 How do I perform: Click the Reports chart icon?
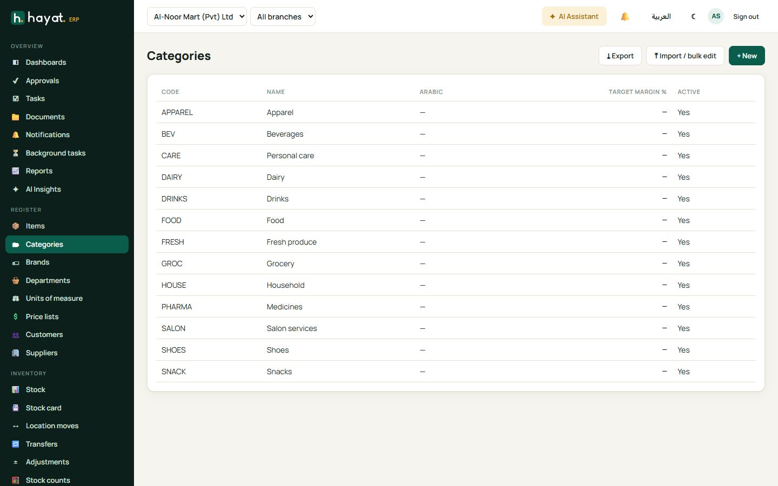(x=16, y=171)
